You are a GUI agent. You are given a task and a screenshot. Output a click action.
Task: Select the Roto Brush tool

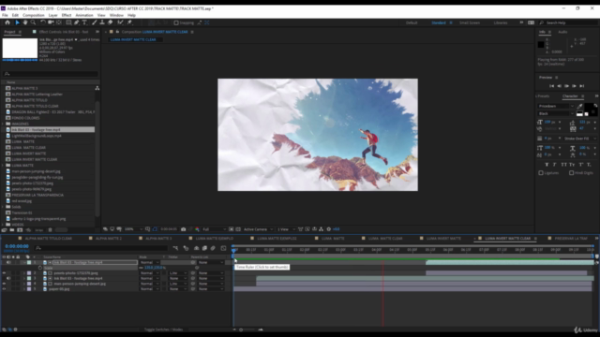[x=120, y=22]
